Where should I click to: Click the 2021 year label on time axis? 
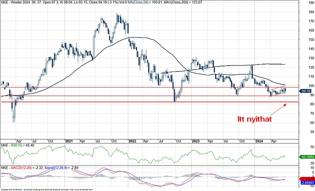tap(69, 141)
